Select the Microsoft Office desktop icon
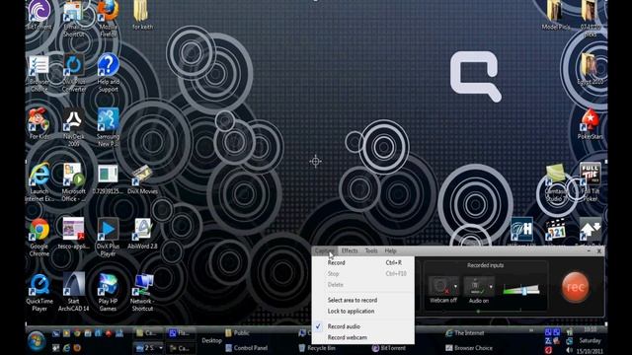Screen dimensions: 632x355 point(74,181)
